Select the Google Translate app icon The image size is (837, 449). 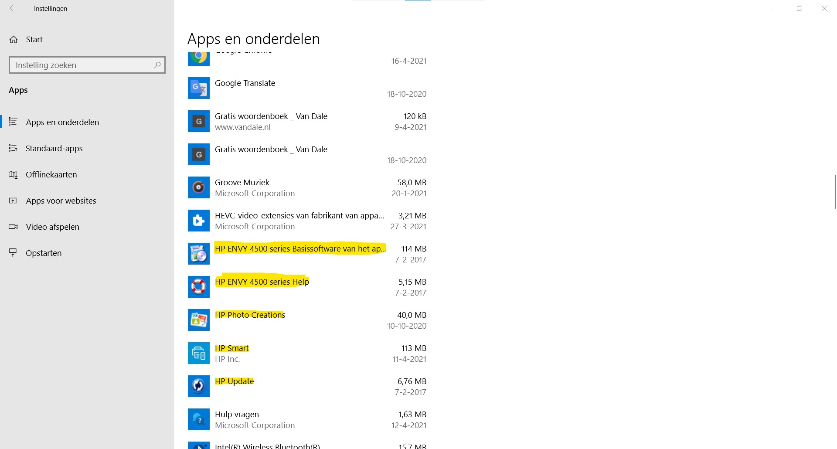point(199,88)
